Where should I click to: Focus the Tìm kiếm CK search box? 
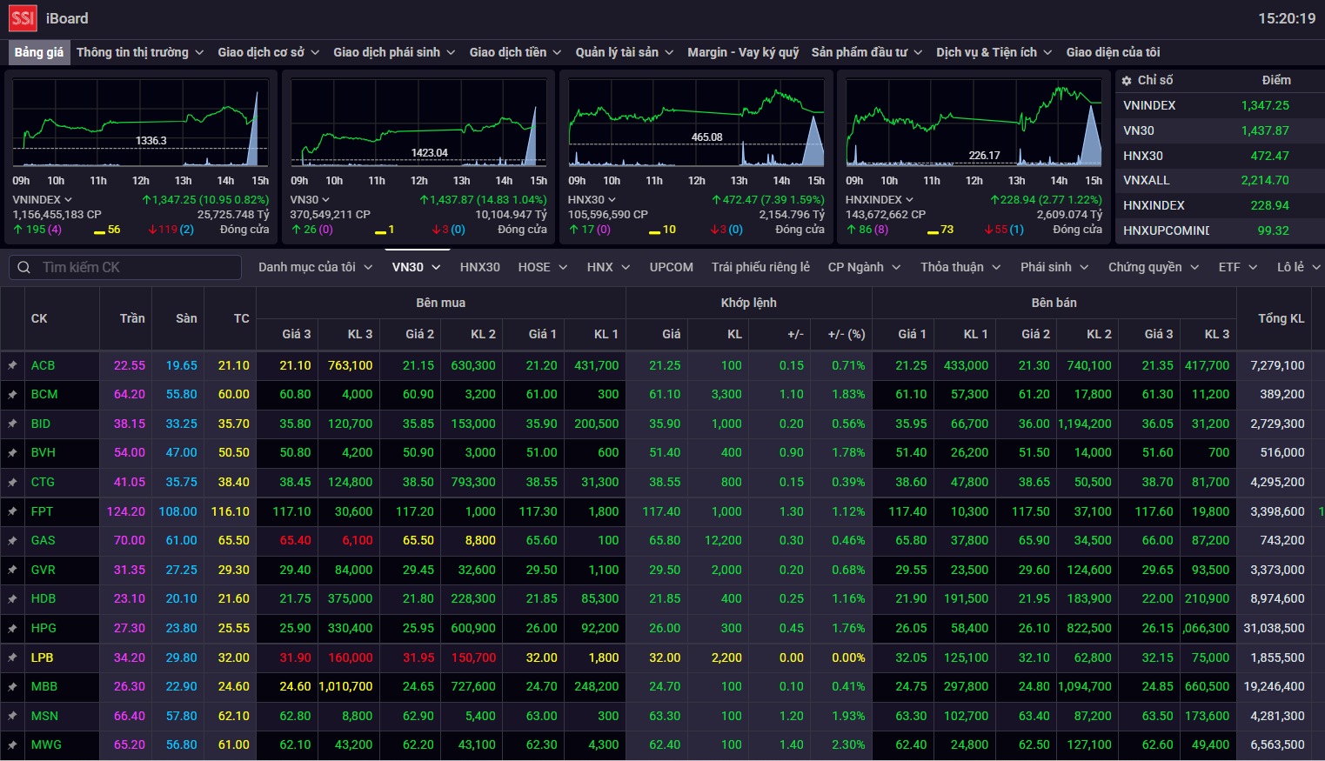click(x=125, y=267)
